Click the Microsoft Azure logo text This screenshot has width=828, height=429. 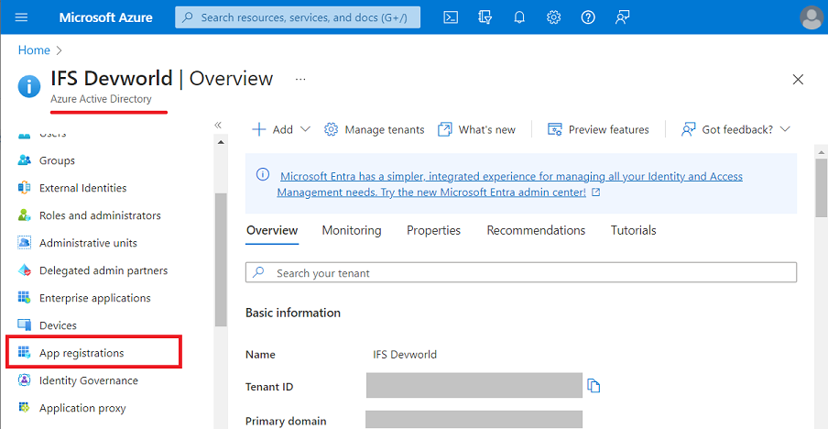[x=105, y=17]
